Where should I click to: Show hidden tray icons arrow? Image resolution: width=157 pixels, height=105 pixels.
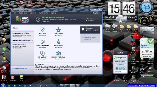pos(133,86)
